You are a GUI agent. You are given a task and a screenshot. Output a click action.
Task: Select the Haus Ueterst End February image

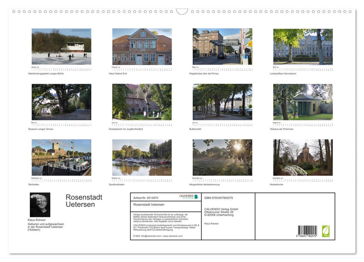(x=142, y=46)
